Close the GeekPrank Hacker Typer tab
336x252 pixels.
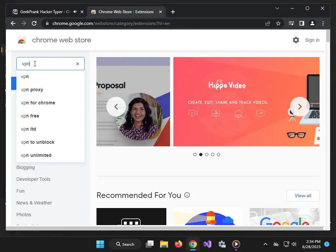(82, 12)
